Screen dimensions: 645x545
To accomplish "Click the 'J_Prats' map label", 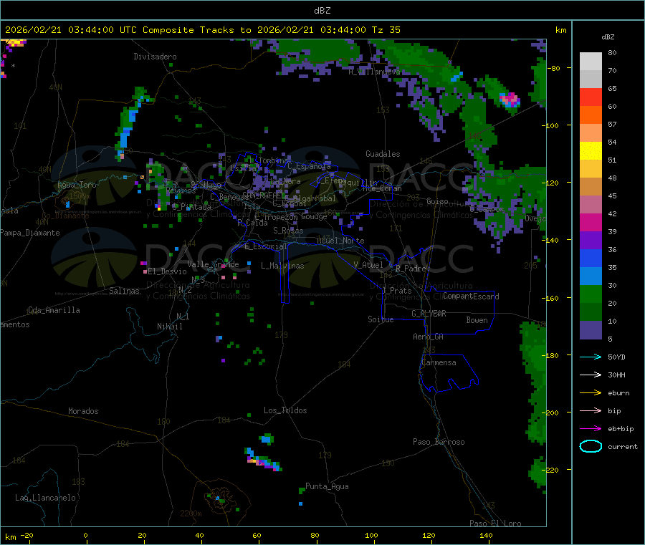I will [396, 291].
